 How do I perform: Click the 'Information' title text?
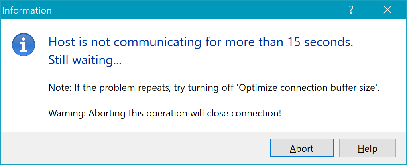tap(27, 10)
